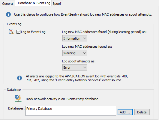Open the Warning severity dropdown
The height and width of the screenshot is (120, 159).
(75, 53)
